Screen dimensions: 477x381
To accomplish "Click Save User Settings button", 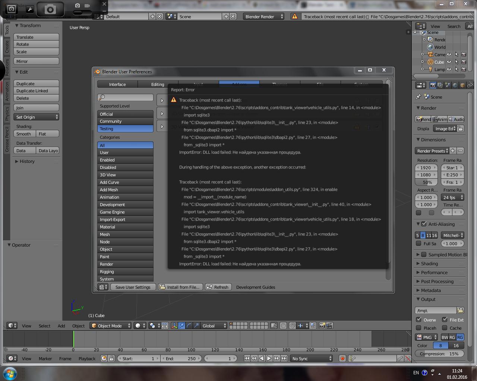I will coord(133,287).
